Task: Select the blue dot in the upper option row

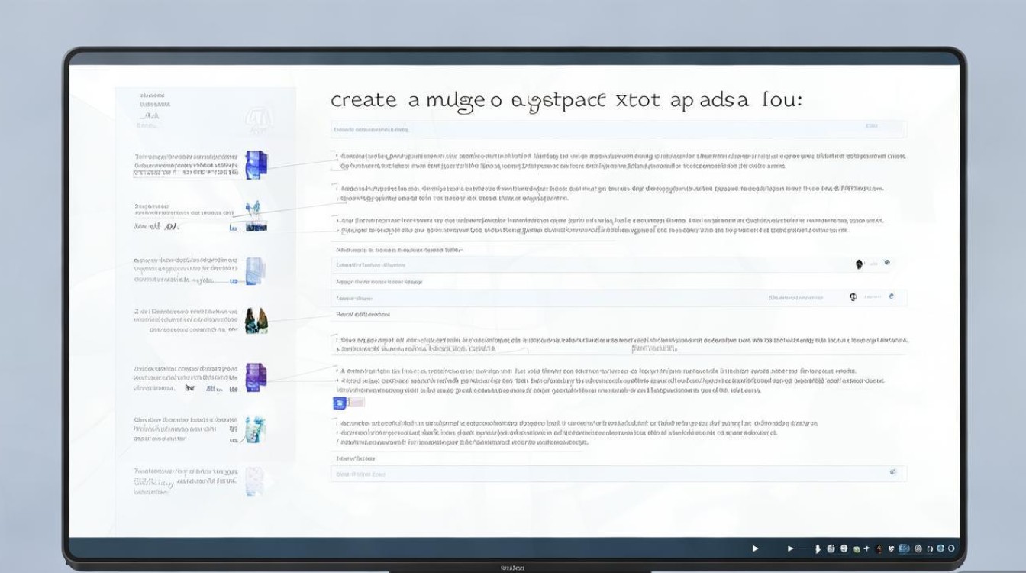Action: (887, 263)
